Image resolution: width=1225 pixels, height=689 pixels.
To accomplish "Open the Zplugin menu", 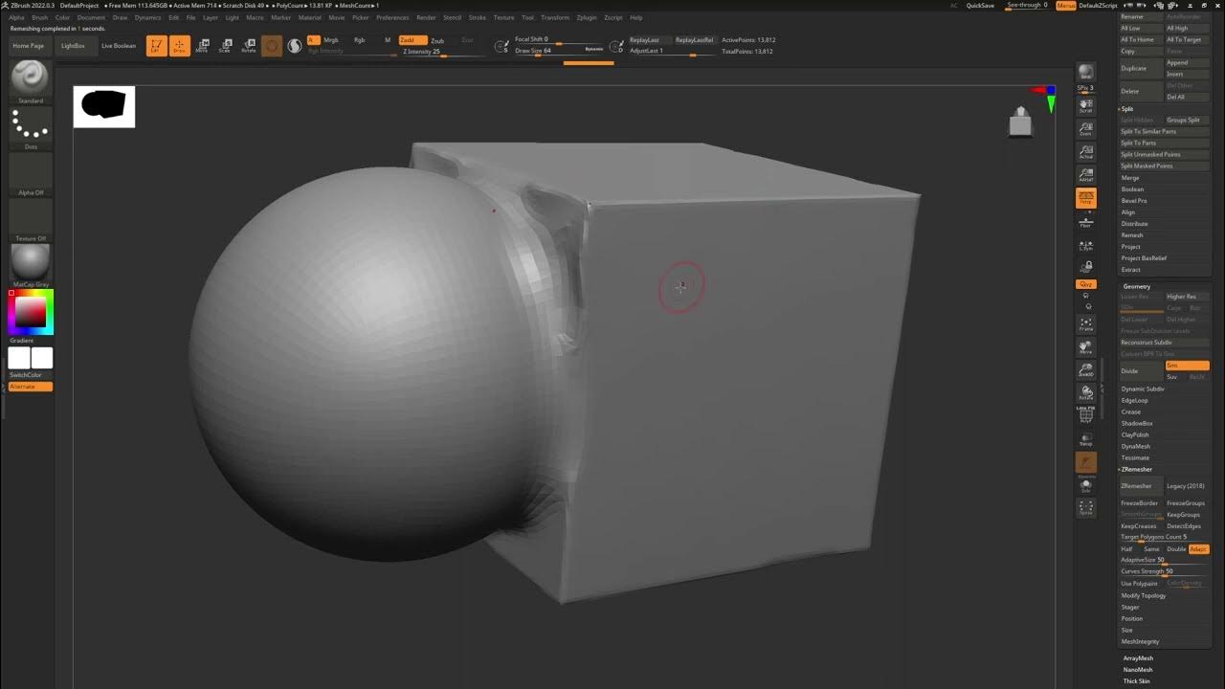I will coord(587,17).
